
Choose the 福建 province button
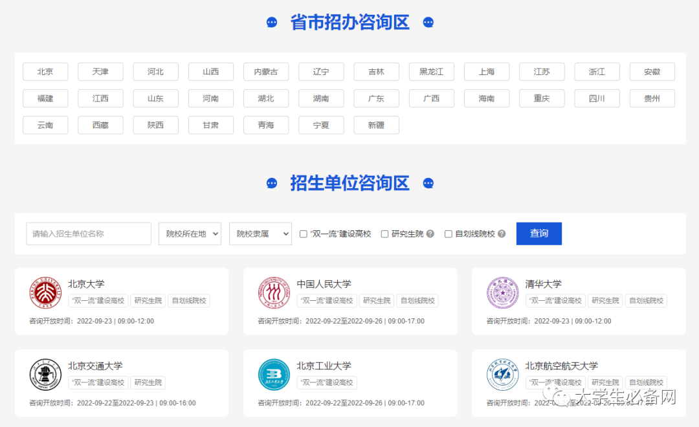[45, 98]
